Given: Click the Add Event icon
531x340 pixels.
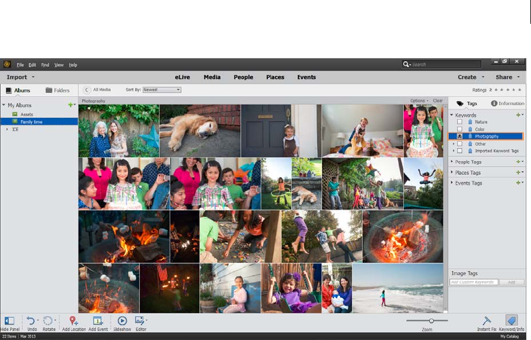Looking at the screenshot, I should 98,320.
